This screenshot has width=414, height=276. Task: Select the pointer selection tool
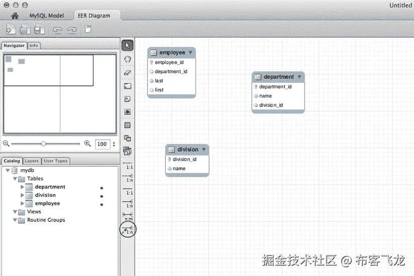[x=127, y=46]
